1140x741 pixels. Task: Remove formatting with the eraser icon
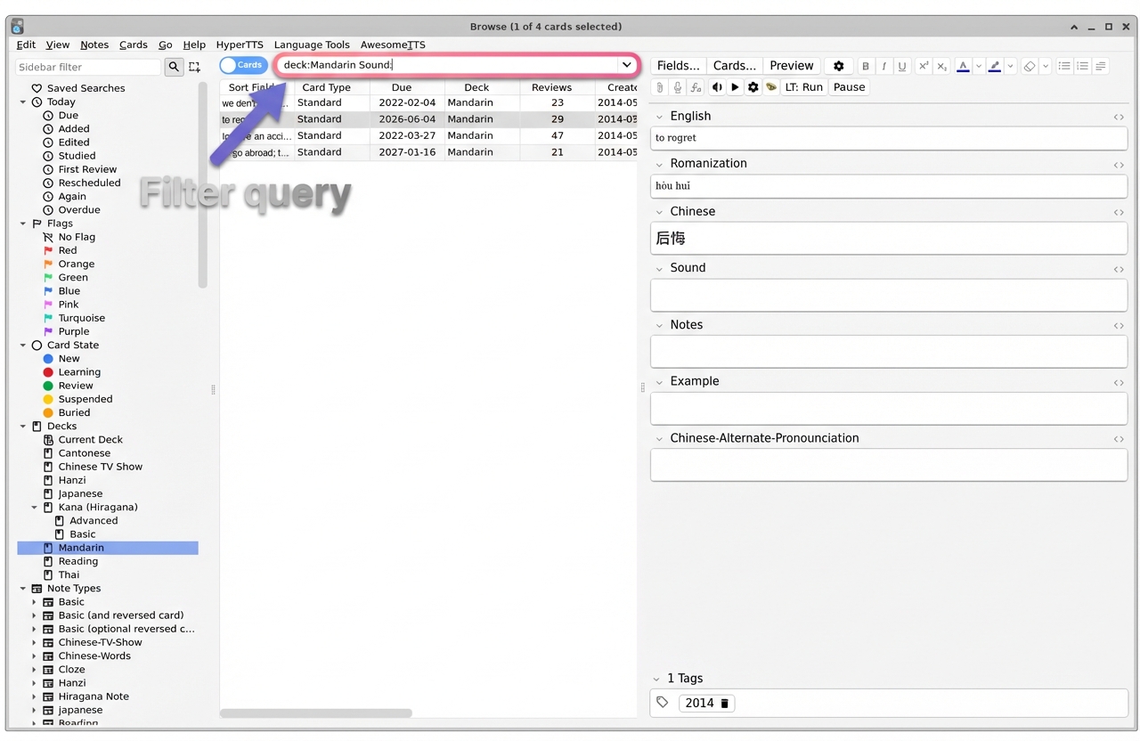click(1029, 66)
